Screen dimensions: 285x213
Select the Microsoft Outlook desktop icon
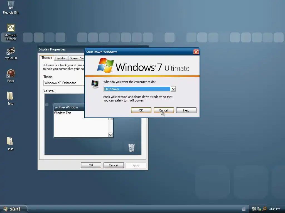[x=11, y=32]
